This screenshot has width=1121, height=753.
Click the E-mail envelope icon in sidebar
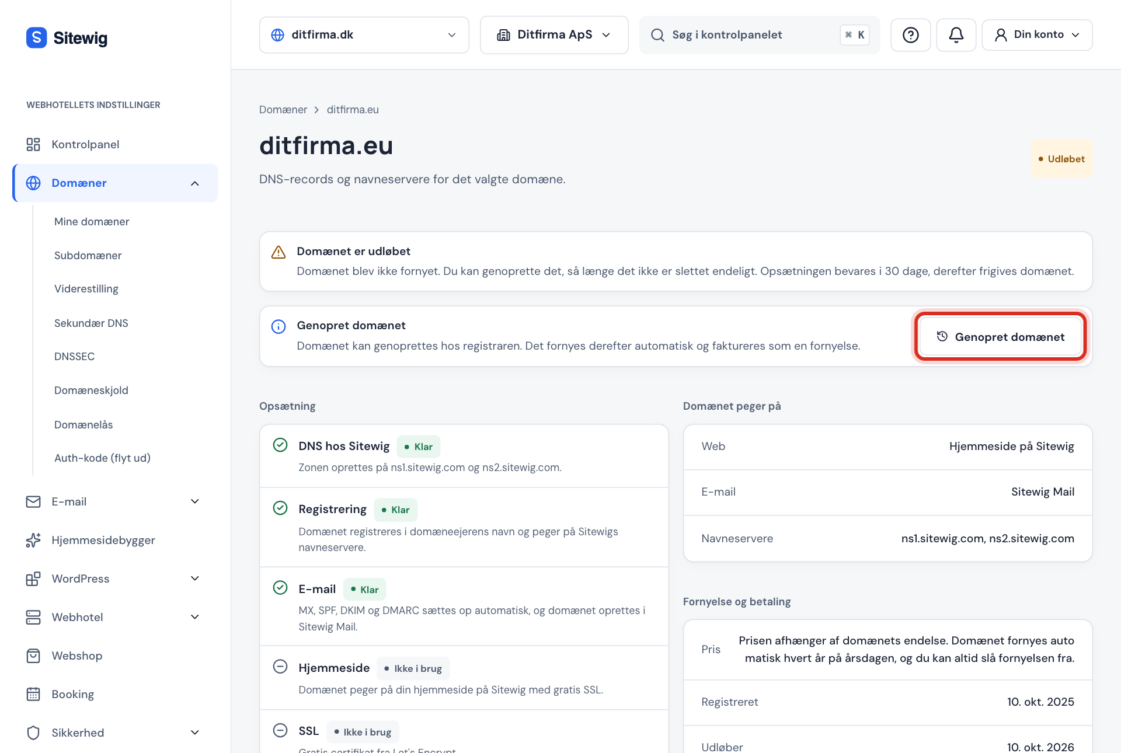coord(33,501)
